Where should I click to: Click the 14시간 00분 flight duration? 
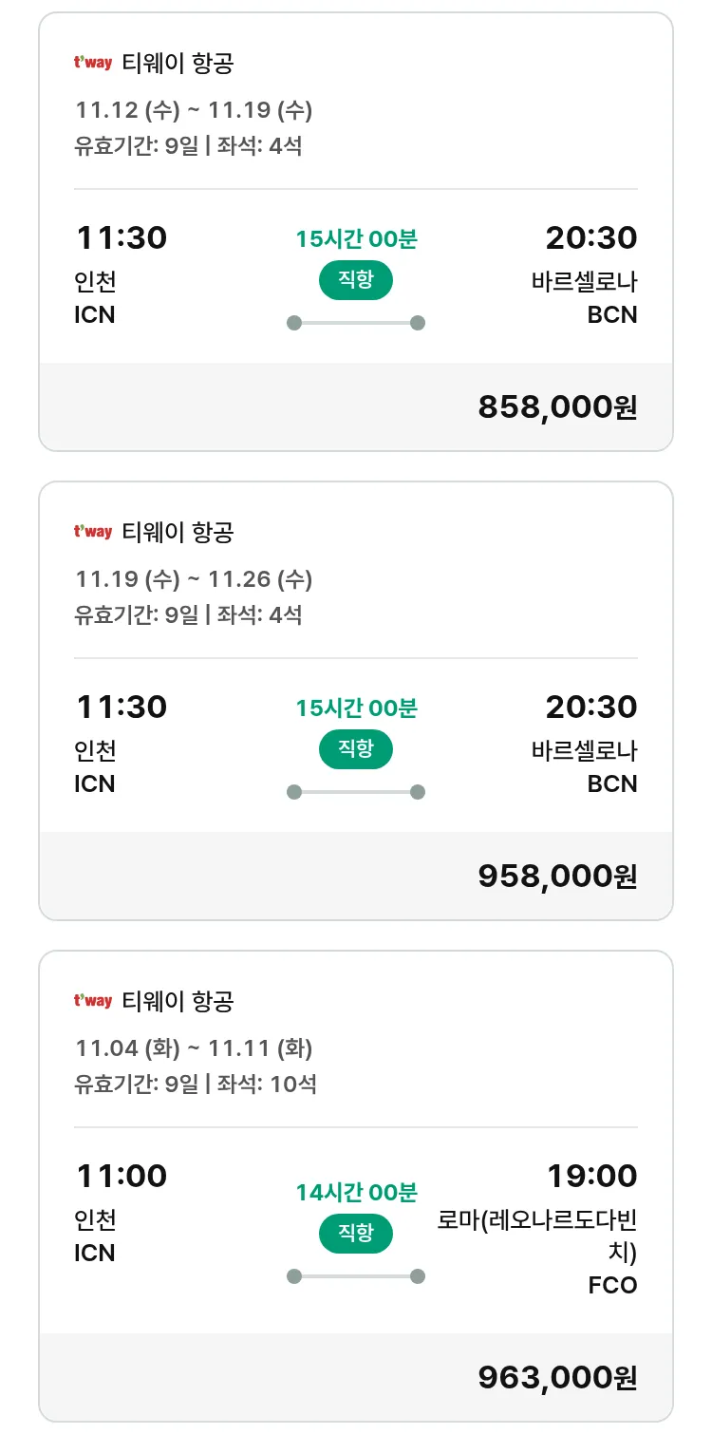click(356, 1192)
